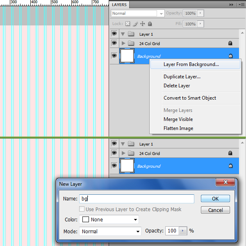The width and height of the screenshot is (246, 246).
Task: Click folder icon of lower Layer 1 group
Action: coord(131,144)
